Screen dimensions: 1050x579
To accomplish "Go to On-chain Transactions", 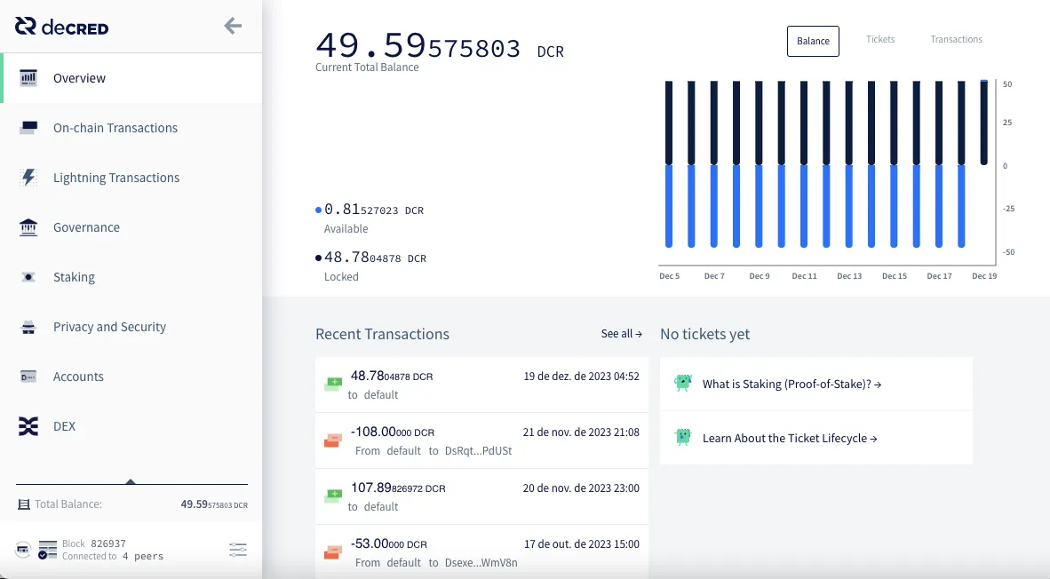I will (x=131, y=128).
